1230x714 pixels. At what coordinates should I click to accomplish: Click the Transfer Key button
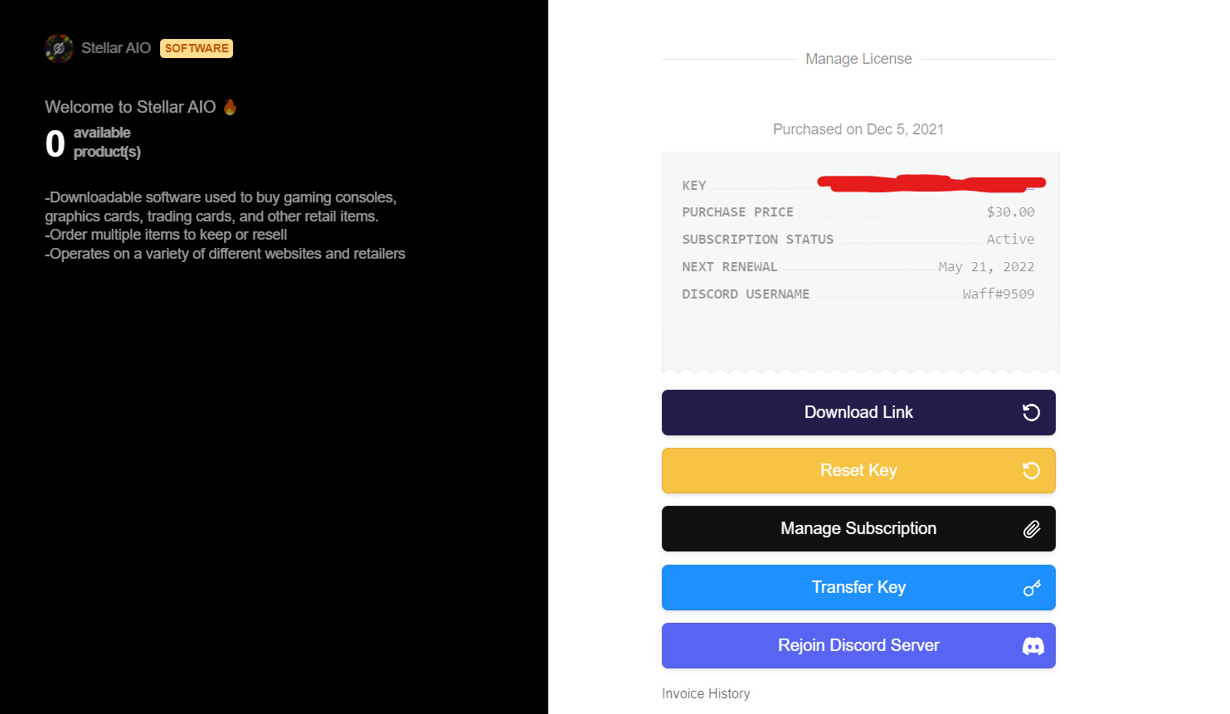point(858,587)
